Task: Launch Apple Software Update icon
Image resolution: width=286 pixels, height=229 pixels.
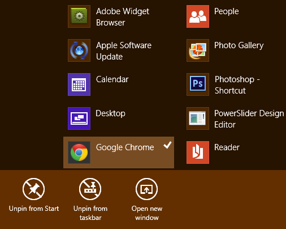Action: [79, 50]
